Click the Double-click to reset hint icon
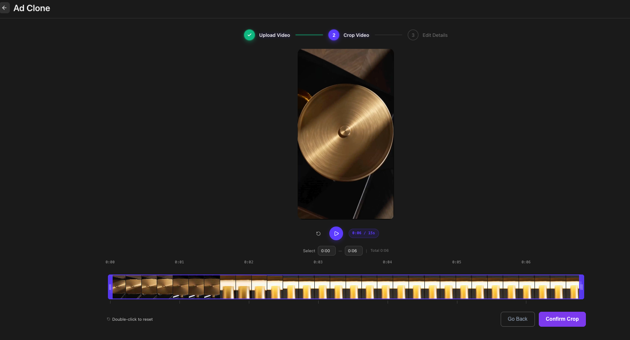Viewport: 630px width, 340px height. coord(108,319)
